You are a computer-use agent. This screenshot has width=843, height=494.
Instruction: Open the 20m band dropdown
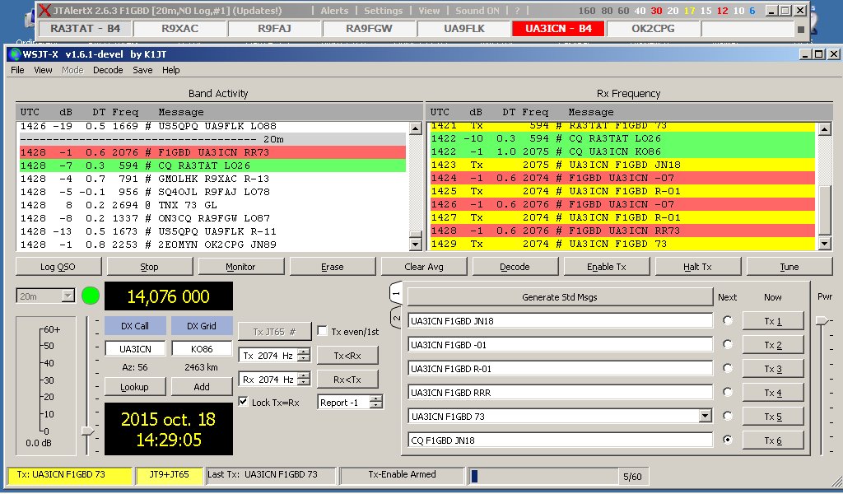68,296
